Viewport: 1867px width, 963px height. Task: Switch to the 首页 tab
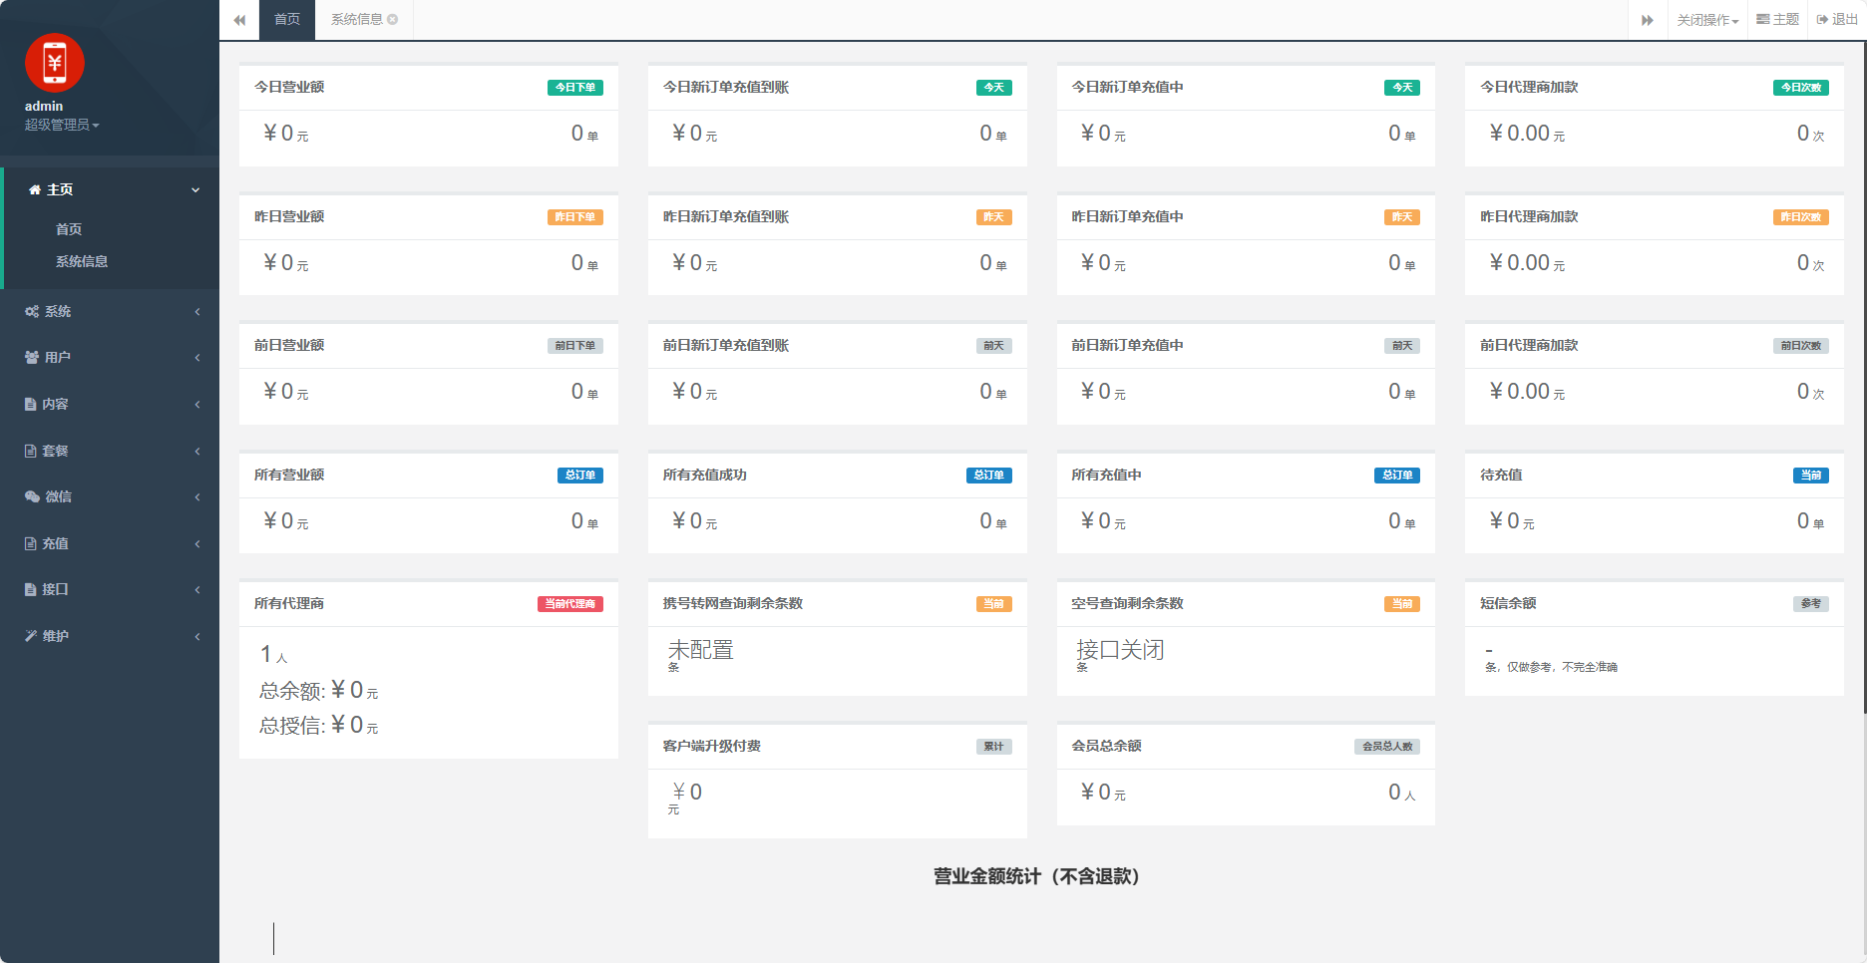[287, 20]
